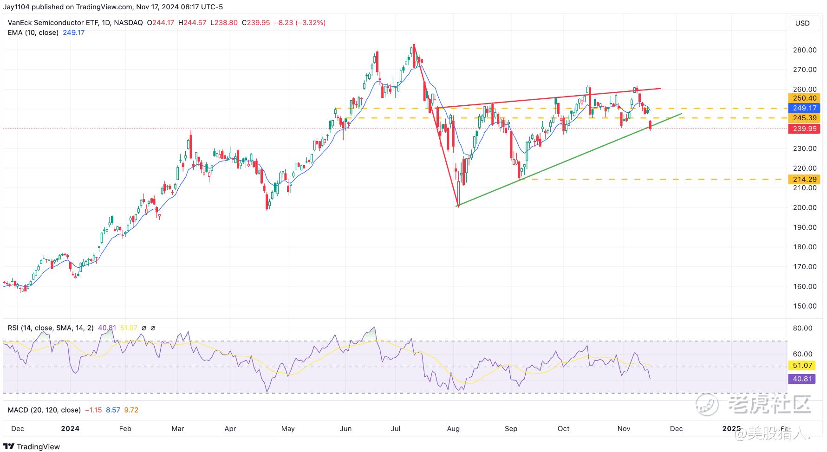Click the blue 249.17 price axis label
The image size is (827, 452).
tap(804, 108)
